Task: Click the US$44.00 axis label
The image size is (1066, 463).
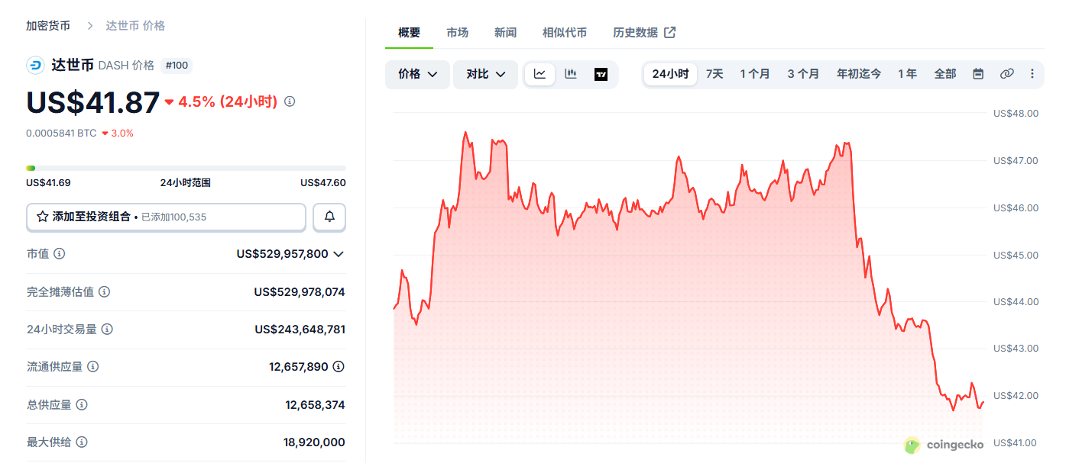Action: 1016,302
